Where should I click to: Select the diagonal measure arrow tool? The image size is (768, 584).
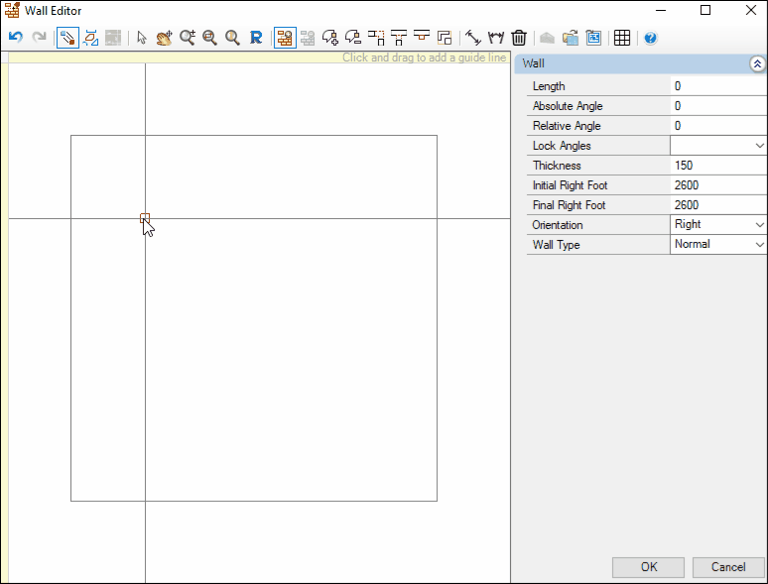(473, 38)
